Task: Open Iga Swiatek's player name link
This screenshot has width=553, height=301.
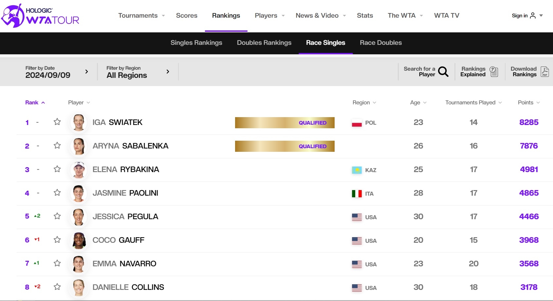Action: 117,122
